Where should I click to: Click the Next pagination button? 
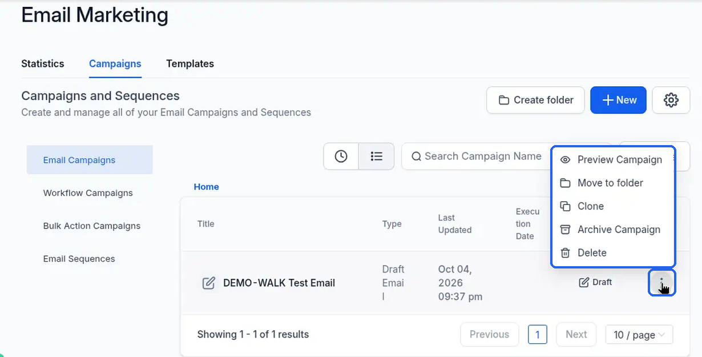pyautogui.click(x=576, y=335)
